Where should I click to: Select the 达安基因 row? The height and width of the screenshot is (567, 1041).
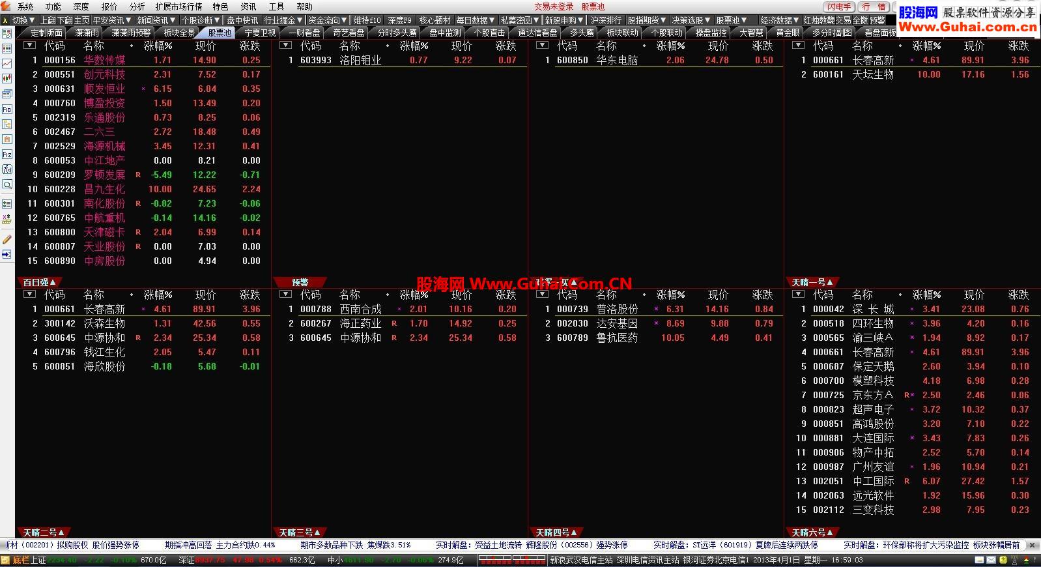click(656, 323)
